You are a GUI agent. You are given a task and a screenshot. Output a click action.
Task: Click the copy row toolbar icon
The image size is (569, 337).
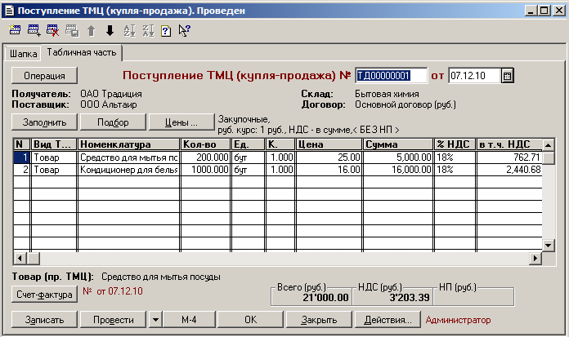(x=72, y=30)
